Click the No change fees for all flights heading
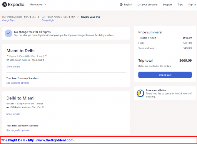Image resolution: width=197 pixels, height=144 pixels. click(x=32, y=32)
